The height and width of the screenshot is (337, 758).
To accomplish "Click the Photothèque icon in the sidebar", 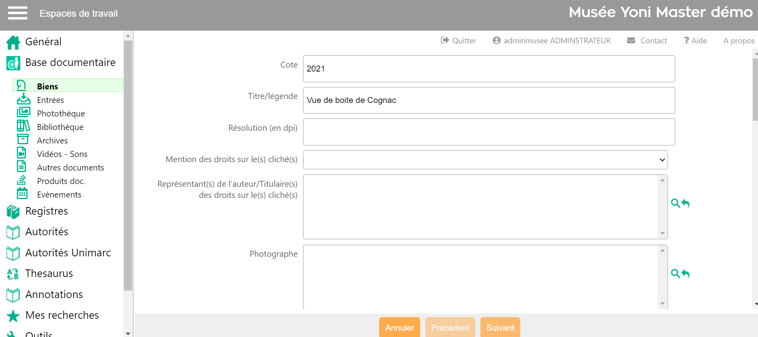I will click(x=23, y=113).
